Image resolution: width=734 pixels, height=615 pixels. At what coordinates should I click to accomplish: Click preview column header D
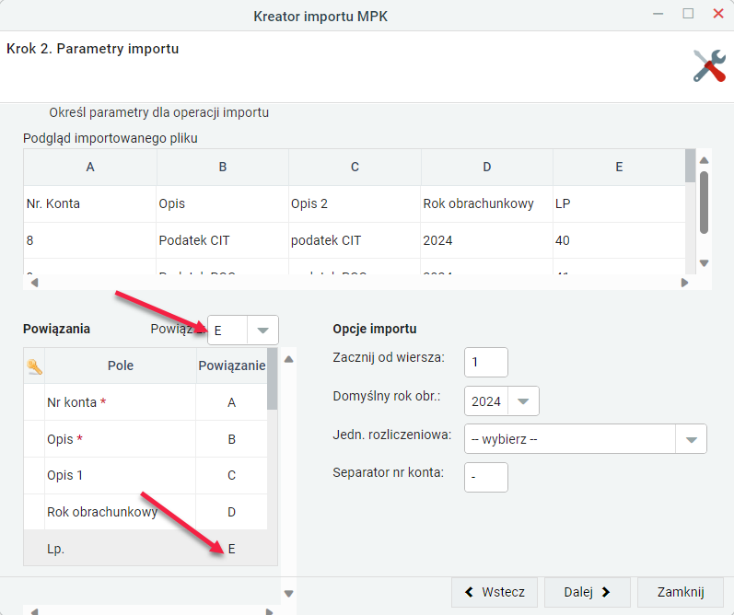(487, 167)
